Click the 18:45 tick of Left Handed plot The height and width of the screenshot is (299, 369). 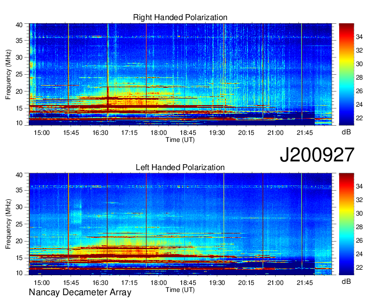188,283
